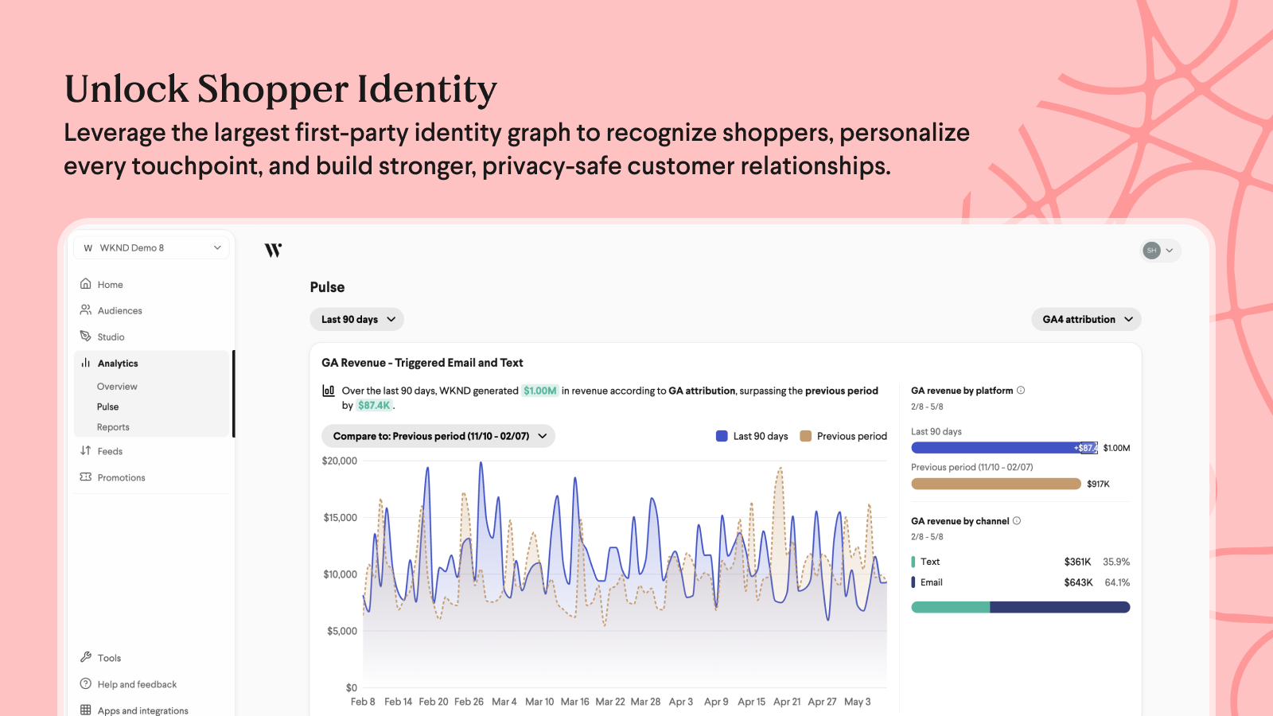
Task: Click the $87.4K highlighted difference value
Action: (374, 405)
